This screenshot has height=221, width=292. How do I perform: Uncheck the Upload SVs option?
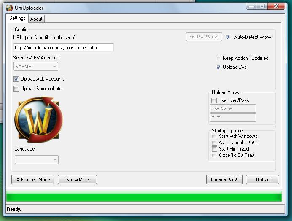218,67
